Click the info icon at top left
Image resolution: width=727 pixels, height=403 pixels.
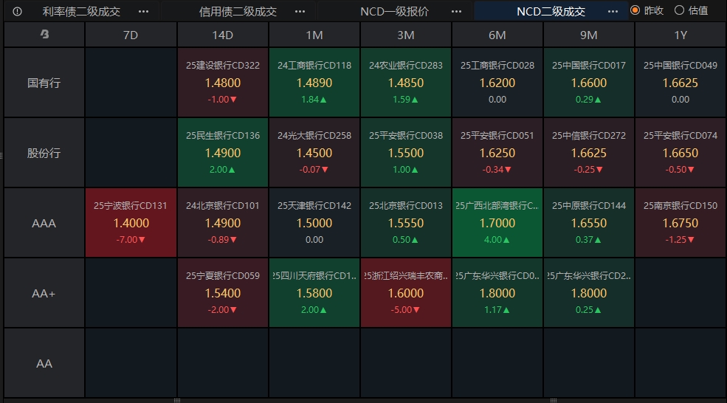pos(17,12)
